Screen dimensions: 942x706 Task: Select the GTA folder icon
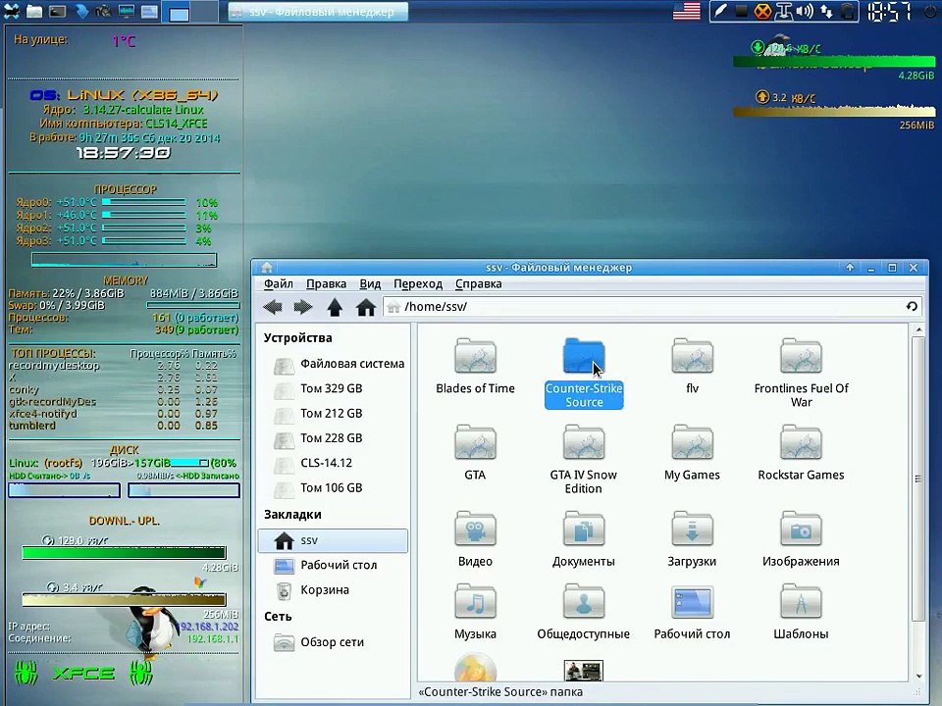475,443
